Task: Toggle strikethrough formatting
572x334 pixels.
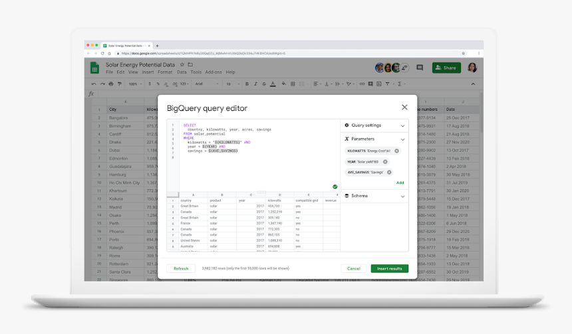Action: coord(264,84)
